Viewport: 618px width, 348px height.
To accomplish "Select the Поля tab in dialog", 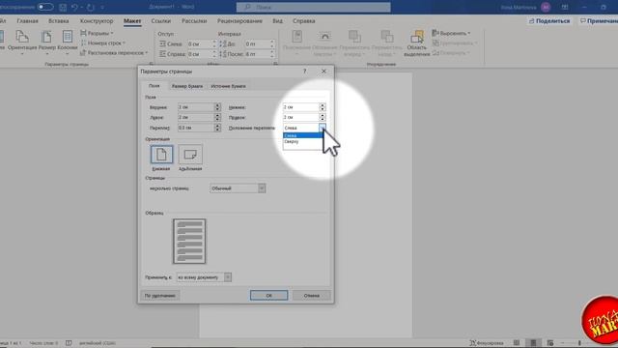I will tap(154, 86).
